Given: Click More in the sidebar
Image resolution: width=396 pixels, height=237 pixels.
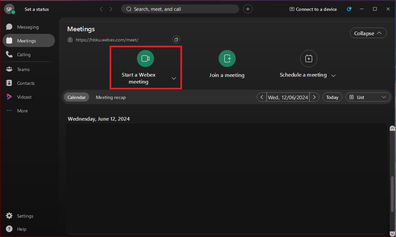Looking at the screenshot, I should [x=29, y=111].
